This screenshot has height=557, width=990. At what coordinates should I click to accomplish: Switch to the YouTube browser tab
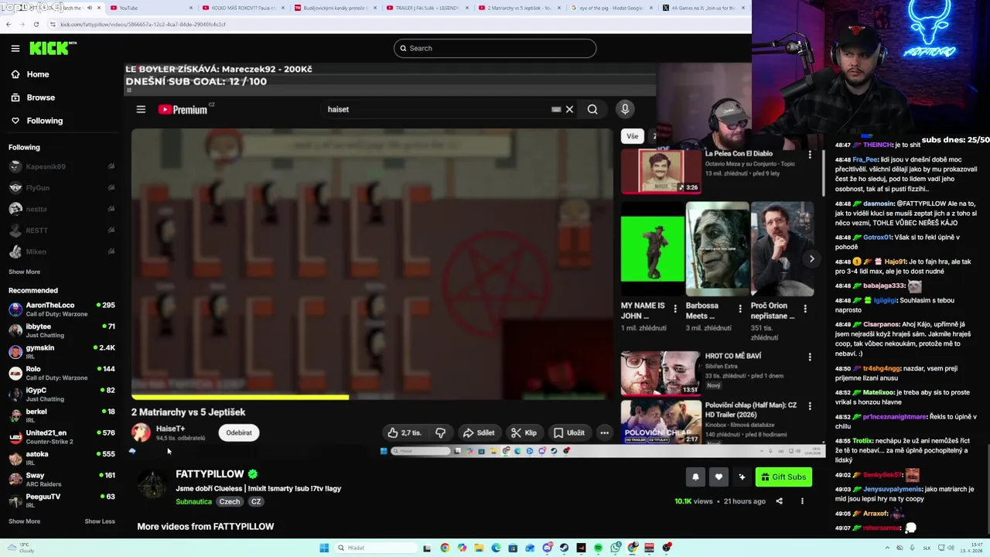[x=149, y=8]
